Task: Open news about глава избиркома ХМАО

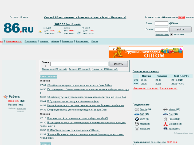Action: pos(78,118)
